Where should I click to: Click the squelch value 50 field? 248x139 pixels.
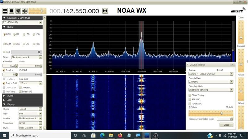click(x=9, y=74)
